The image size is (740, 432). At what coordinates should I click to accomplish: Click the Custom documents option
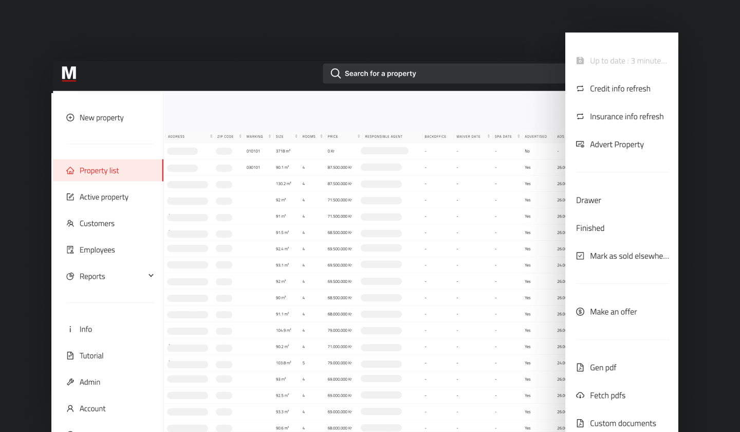point(623,423)
